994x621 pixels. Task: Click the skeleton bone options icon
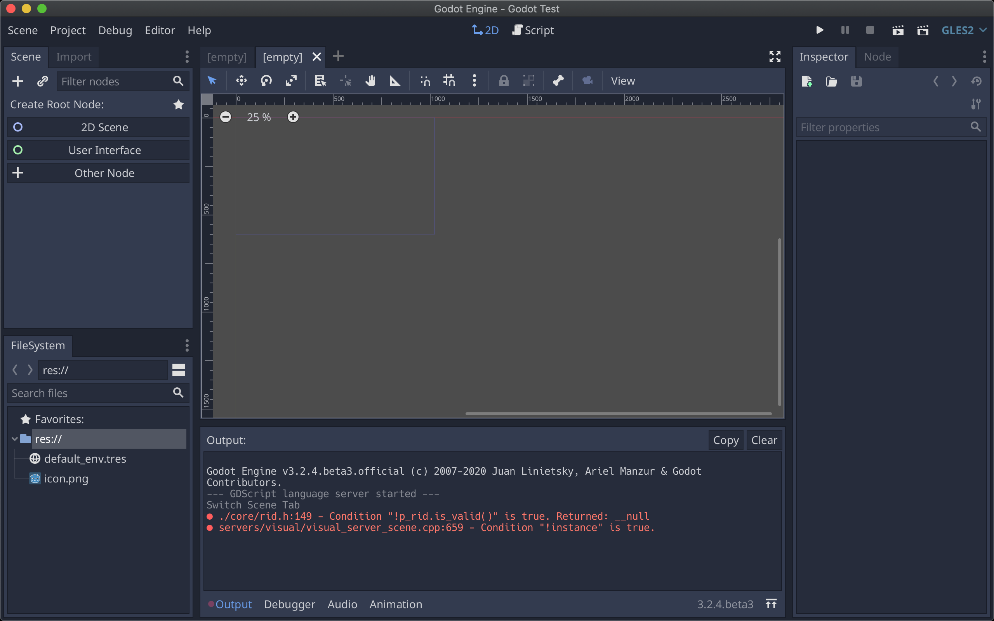point(558,80)
